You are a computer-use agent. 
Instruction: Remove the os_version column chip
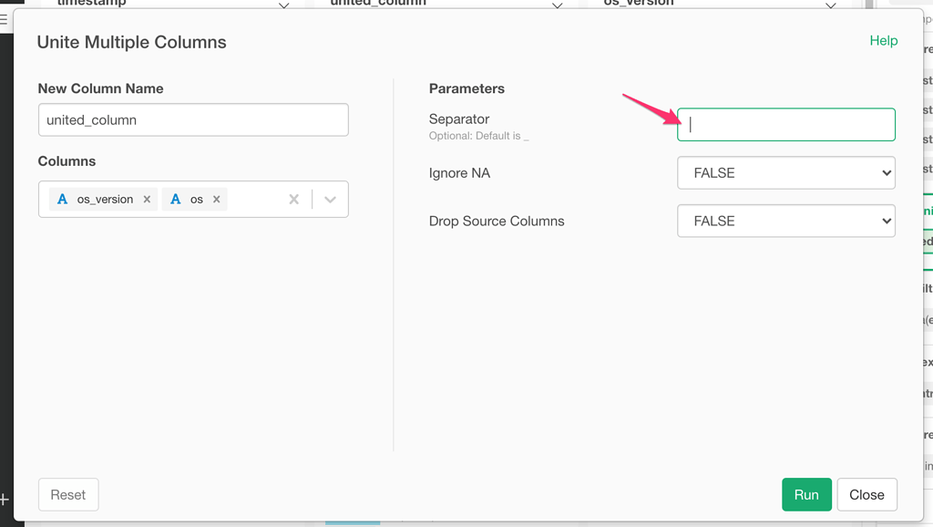click(146, 199)
